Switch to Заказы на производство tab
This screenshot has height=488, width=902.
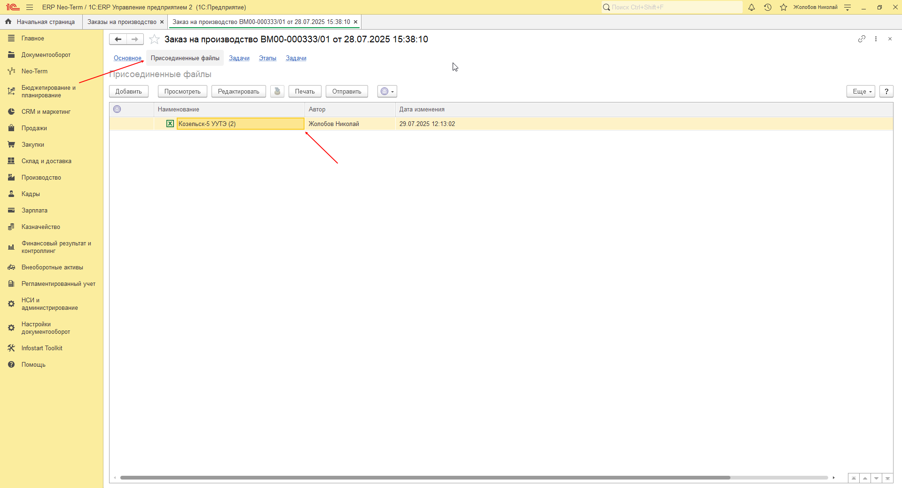pos(122,22)
